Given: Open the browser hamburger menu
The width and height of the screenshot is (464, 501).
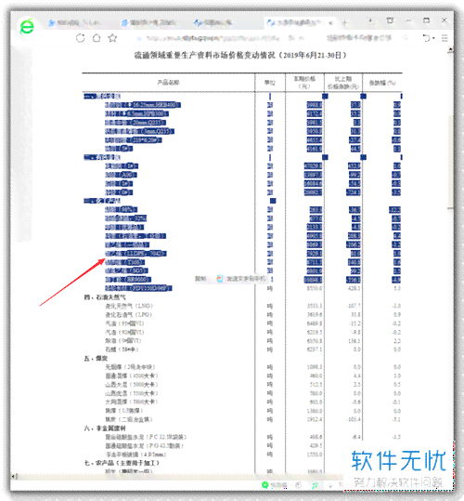Looking at the screenshot, I should pos(445,38).
